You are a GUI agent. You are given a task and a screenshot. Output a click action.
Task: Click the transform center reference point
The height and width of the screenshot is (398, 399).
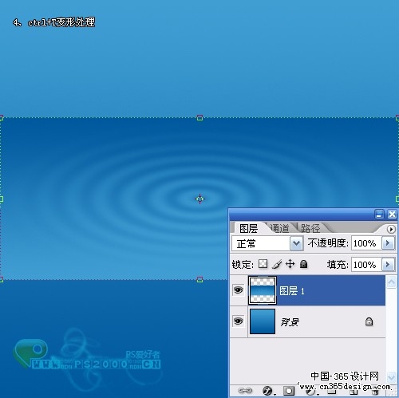(x=199, y=199)
